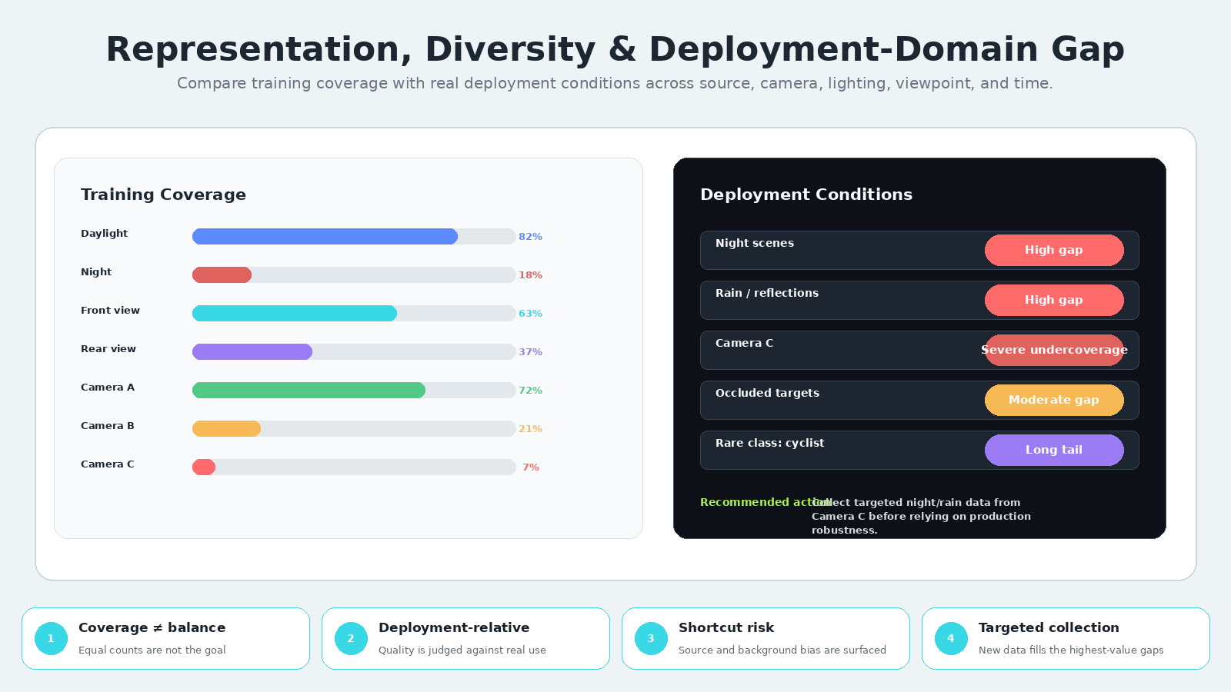Click the Daylight coverage progress bar

(x=354, y=236)
